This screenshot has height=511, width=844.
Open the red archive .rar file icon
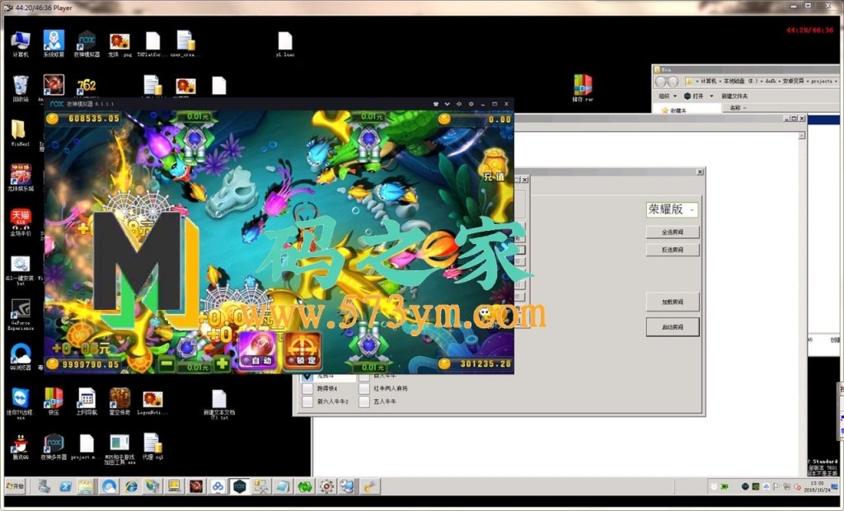coord(583,85)
